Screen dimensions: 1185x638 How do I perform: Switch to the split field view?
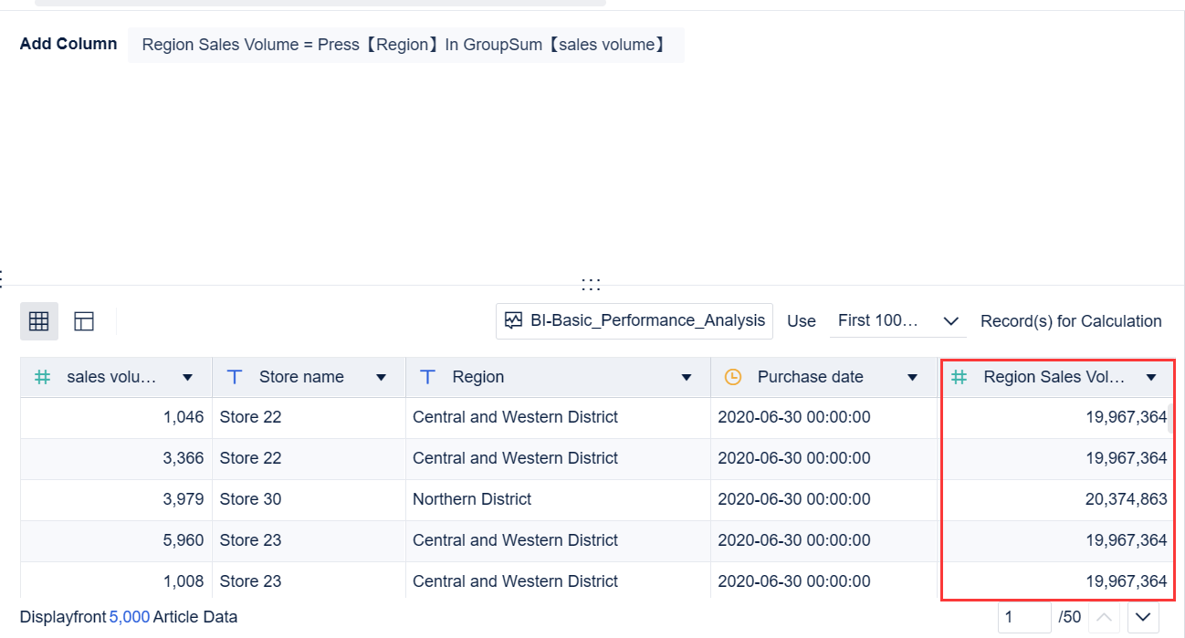tap(84, 320)
